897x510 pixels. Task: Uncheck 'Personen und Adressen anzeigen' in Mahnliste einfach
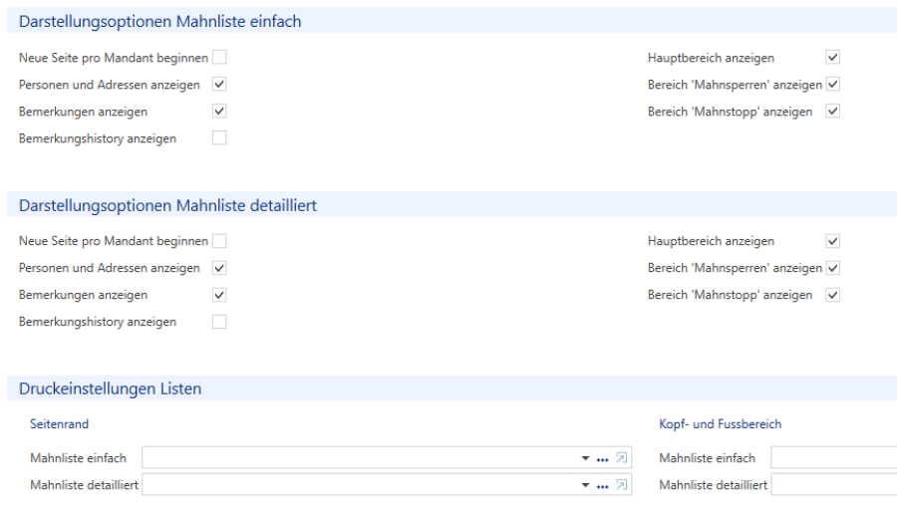219,84
